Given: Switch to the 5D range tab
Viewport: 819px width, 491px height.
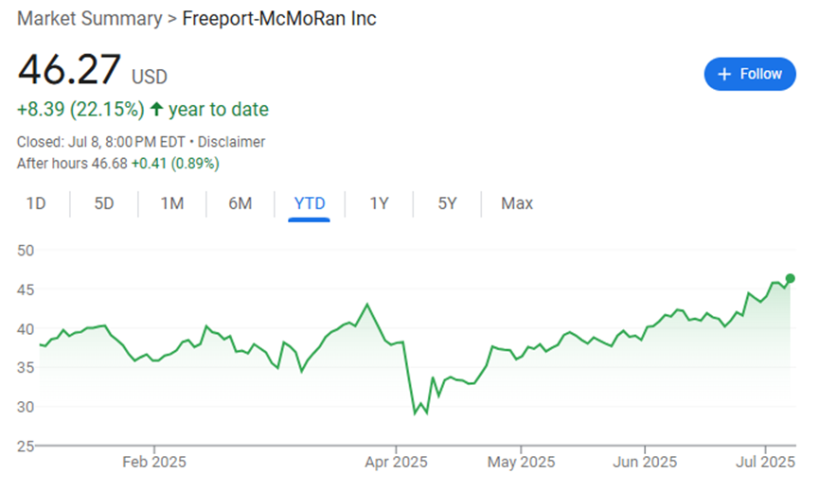Looking at the screenshot, I should point(104,203).
